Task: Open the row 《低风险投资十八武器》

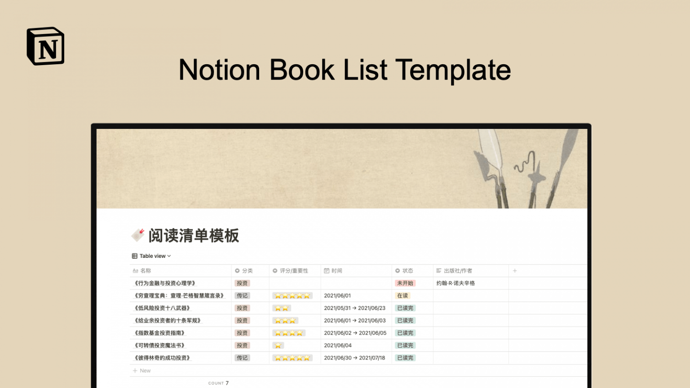Action: point(162,308)
